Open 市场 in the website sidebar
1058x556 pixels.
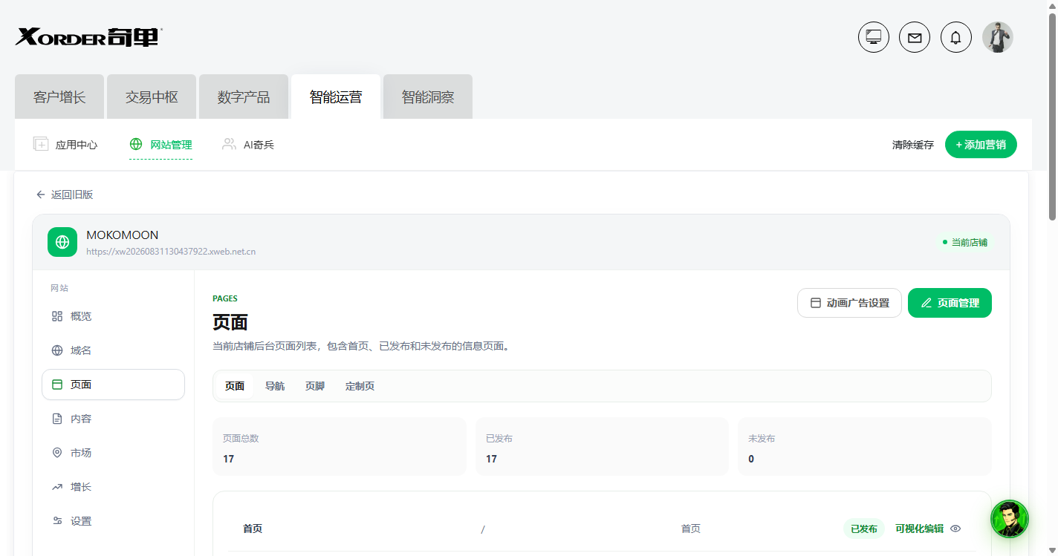click(113, 453)
